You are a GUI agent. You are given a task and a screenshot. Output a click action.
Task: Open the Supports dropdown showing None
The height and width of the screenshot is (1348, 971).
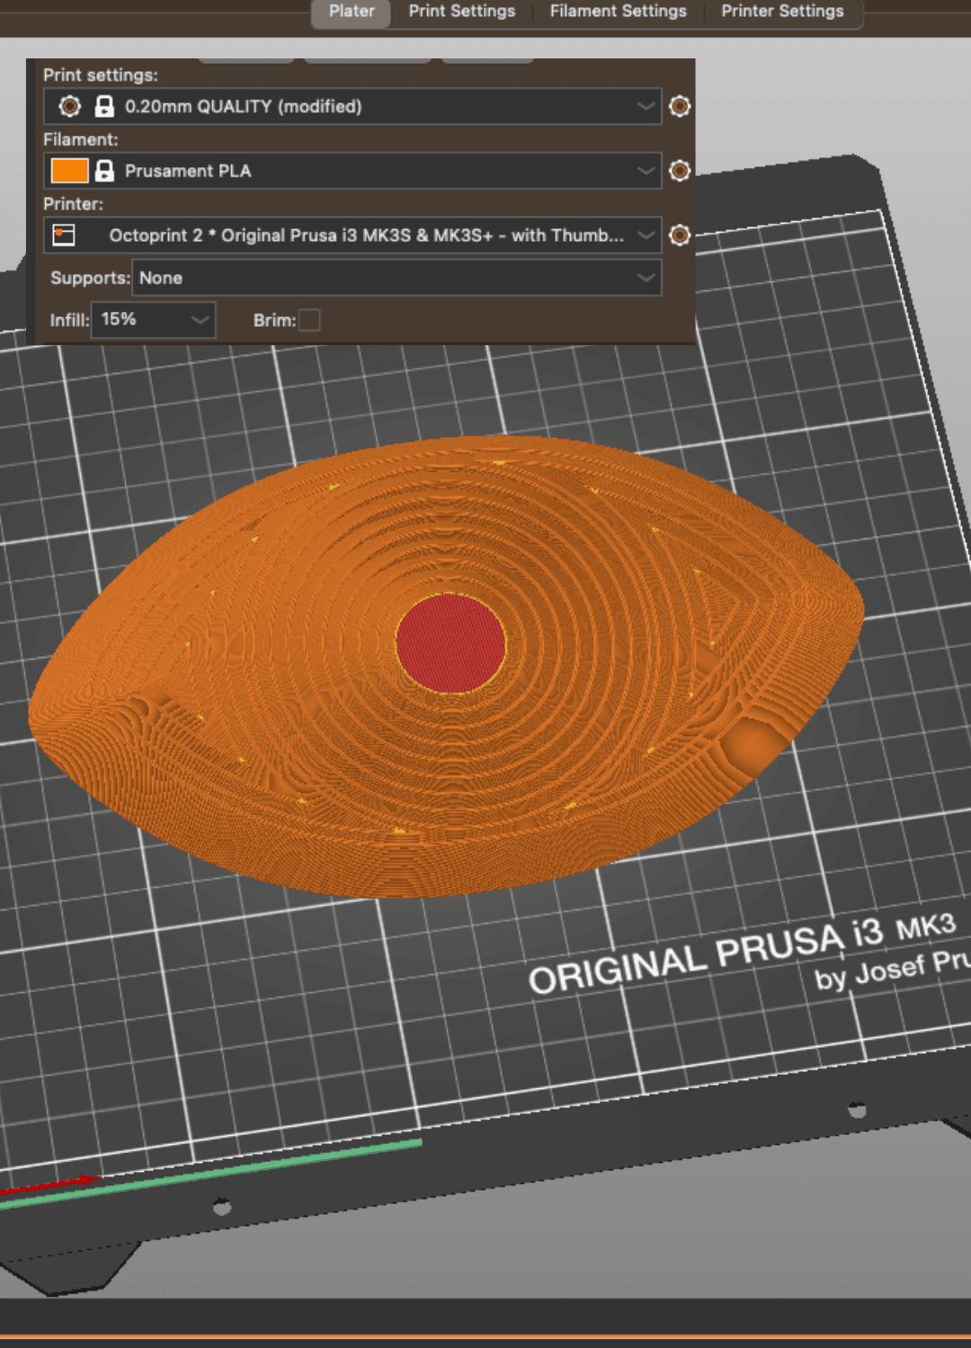pyautogui.click(x=396, y=278)
